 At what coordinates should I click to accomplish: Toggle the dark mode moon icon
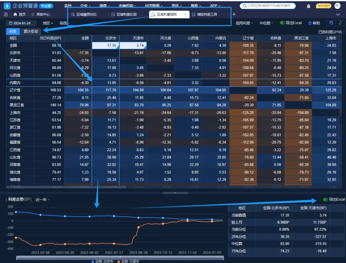click(340, 23)
